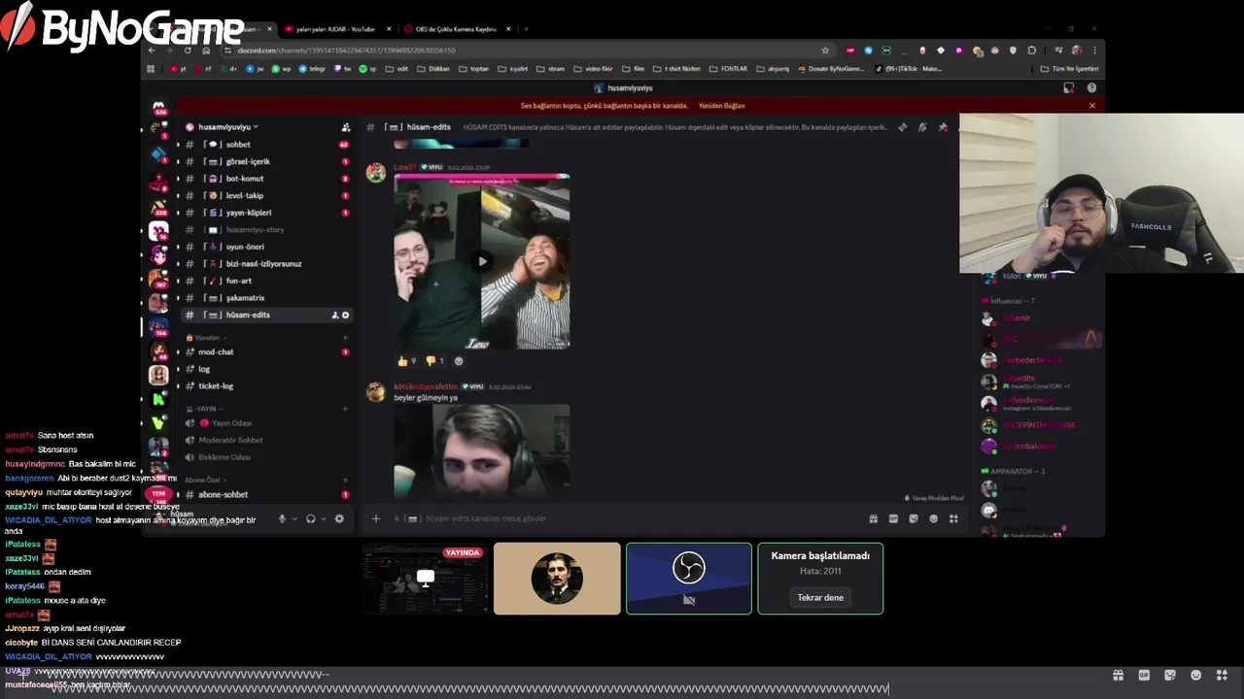The height and width of the screenshot is (699, 1244).
Task: Expand the arrow beside the bot-komut channel
Action: tap(177, 179)
